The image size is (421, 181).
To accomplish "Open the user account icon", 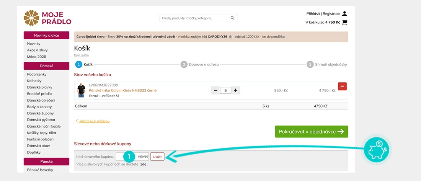I will click(x=345, y=14).
